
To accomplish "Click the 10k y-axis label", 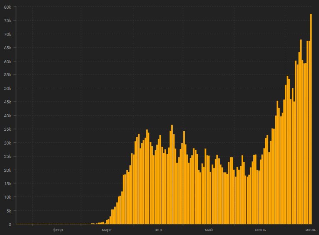I will point(7,197).
